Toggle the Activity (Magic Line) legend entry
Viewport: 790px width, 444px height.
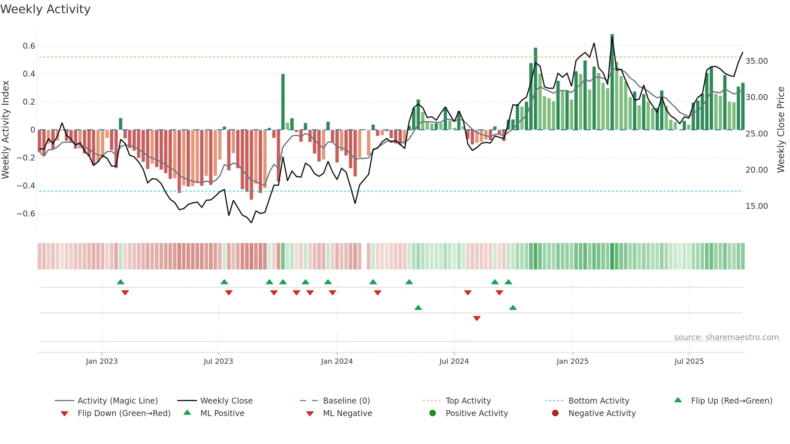click(106, 401)
